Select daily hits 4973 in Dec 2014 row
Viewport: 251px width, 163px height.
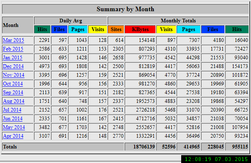click(44, 66)
